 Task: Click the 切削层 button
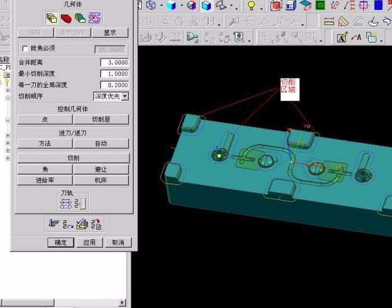101,119
